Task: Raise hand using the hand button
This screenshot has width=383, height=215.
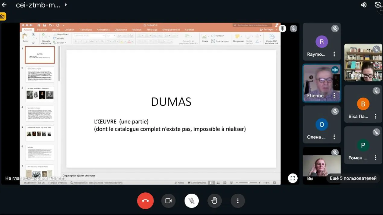Action: click(214, 201)
